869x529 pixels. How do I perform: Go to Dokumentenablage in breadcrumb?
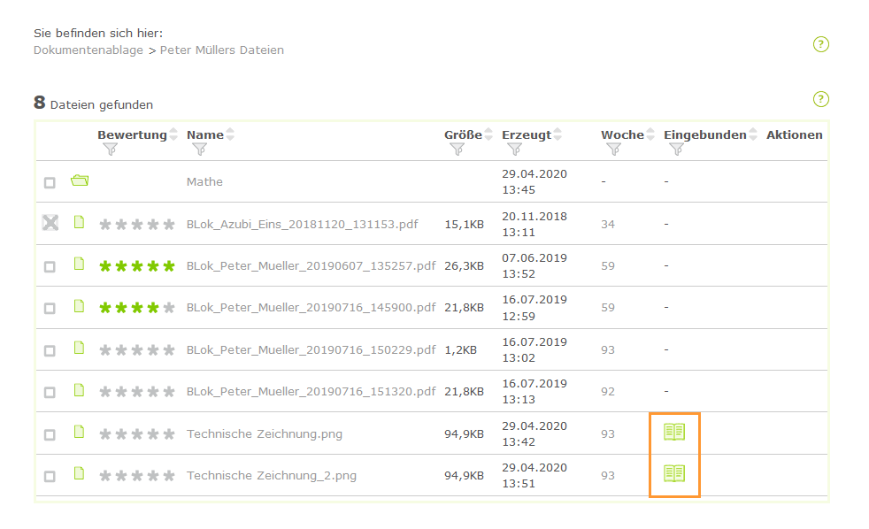click(x=88, y=50)
